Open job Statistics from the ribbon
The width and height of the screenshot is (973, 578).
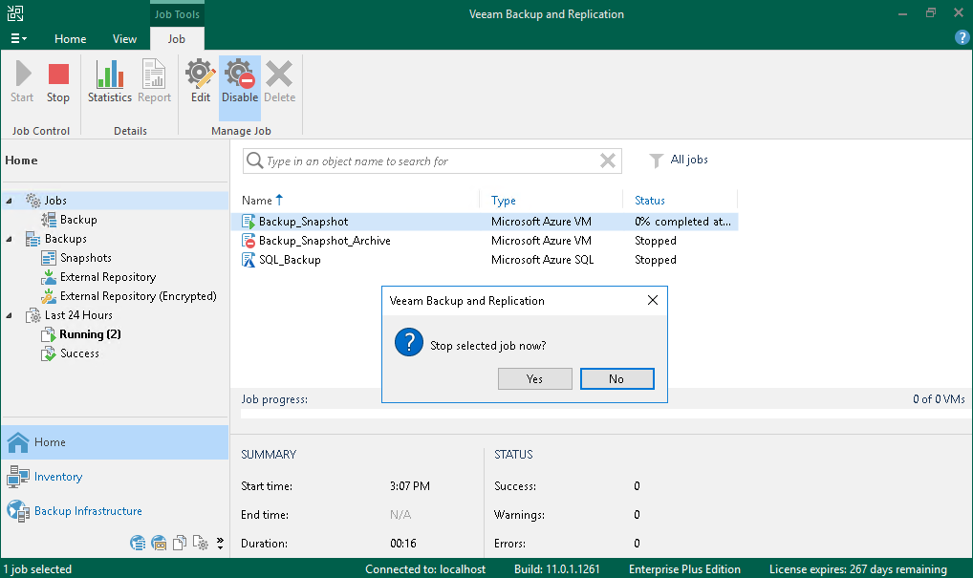(x=110, y=81)
